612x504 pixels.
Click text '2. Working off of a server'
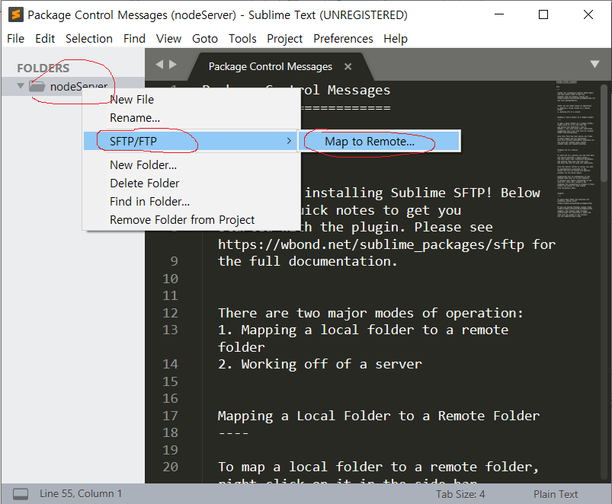click(x=319, y=364)
